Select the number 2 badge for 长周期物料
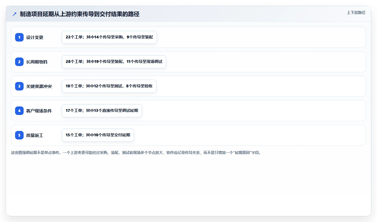The height and width of the screenshot is (222, 377). [19, 62]
